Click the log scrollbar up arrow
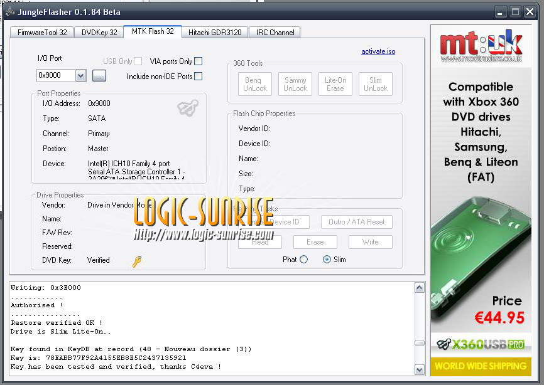Viewport: 544px width, 385px height. [420, 288]
